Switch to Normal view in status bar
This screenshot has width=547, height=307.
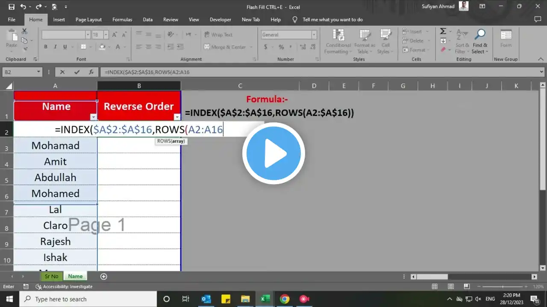(x=435, y=287)
